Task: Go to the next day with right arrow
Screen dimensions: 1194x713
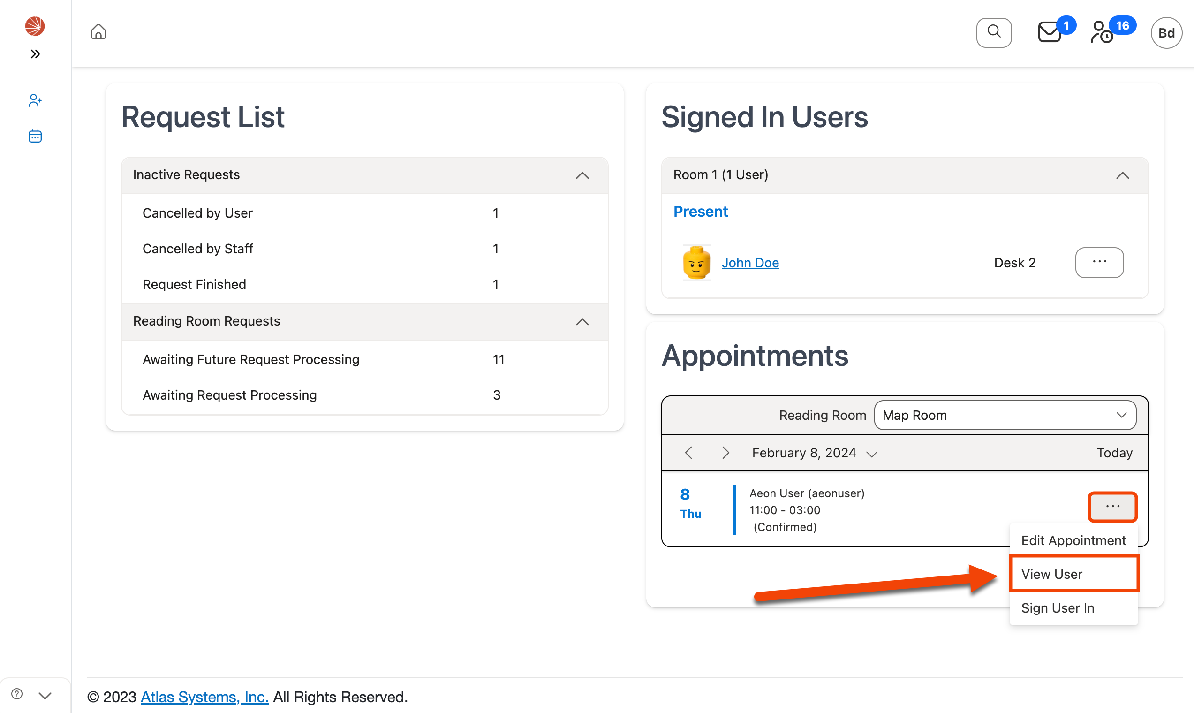Action: pyautogui.click(x=725, y=452)
